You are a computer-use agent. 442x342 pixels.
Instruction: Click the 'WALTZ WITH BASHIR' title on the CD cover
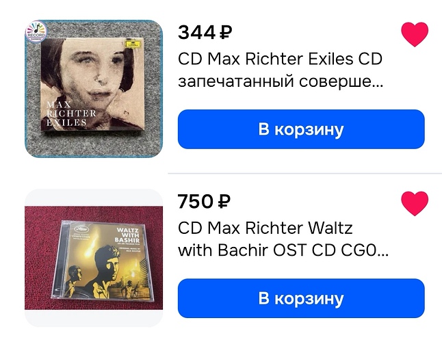click(x=128, y=235)
